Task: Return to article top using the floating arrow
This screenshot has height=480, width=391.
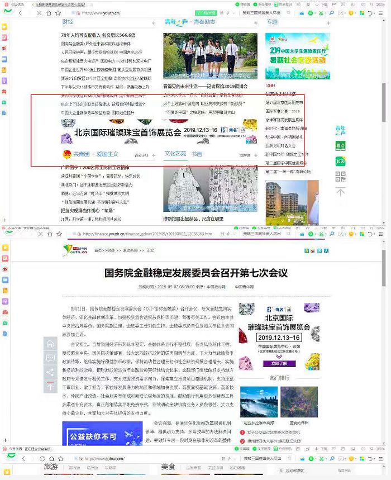Action: (50, 386)
